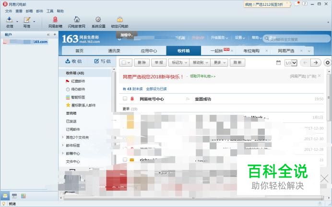
Task: Click the 写信 button in webmail sidebar
Action: point(103,61)
